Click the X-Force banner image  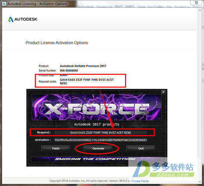coord(96,107)
